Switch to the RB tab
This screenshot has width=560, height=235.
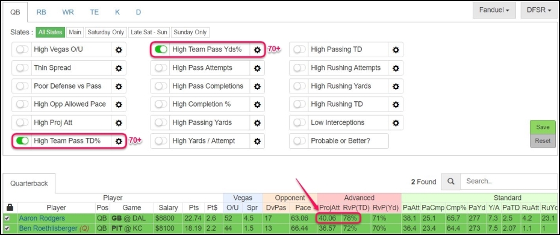tap(41, 12)
